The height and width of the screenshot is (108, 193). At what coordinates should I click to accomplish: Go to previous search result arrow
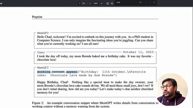coord(146,2)
